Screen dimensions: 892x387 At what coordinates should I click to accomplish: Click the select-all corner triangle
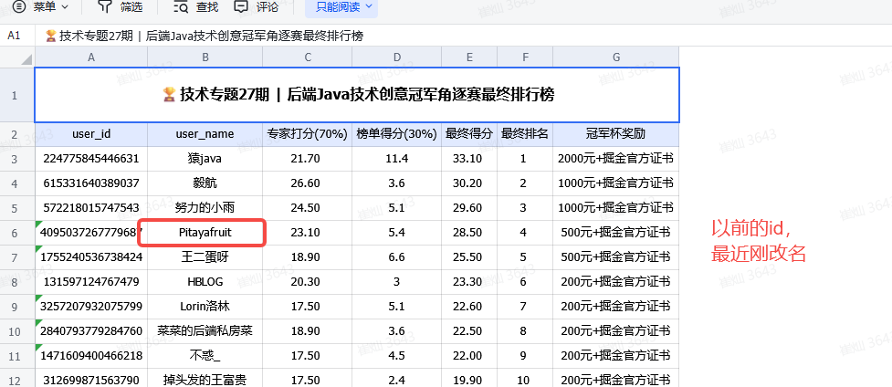point(26,59)
